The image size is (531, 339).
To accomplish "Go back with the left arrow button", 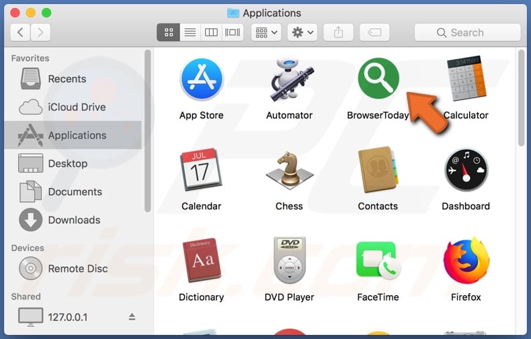I will coord(20,32).
